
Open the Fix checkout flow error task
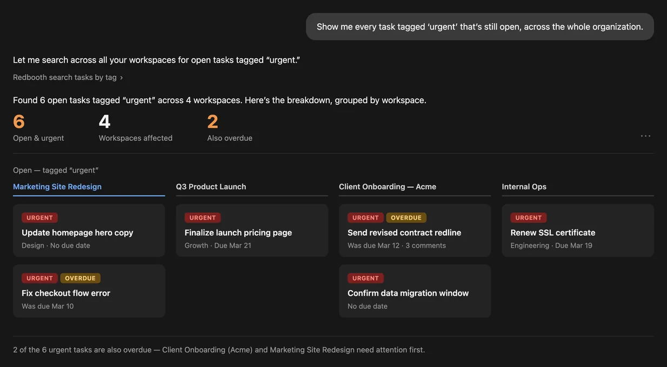(89, 291)
